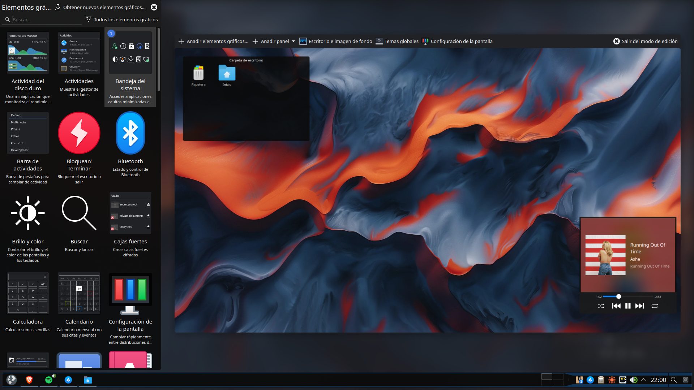Click the search icon in taskbar

pos(674,380)
